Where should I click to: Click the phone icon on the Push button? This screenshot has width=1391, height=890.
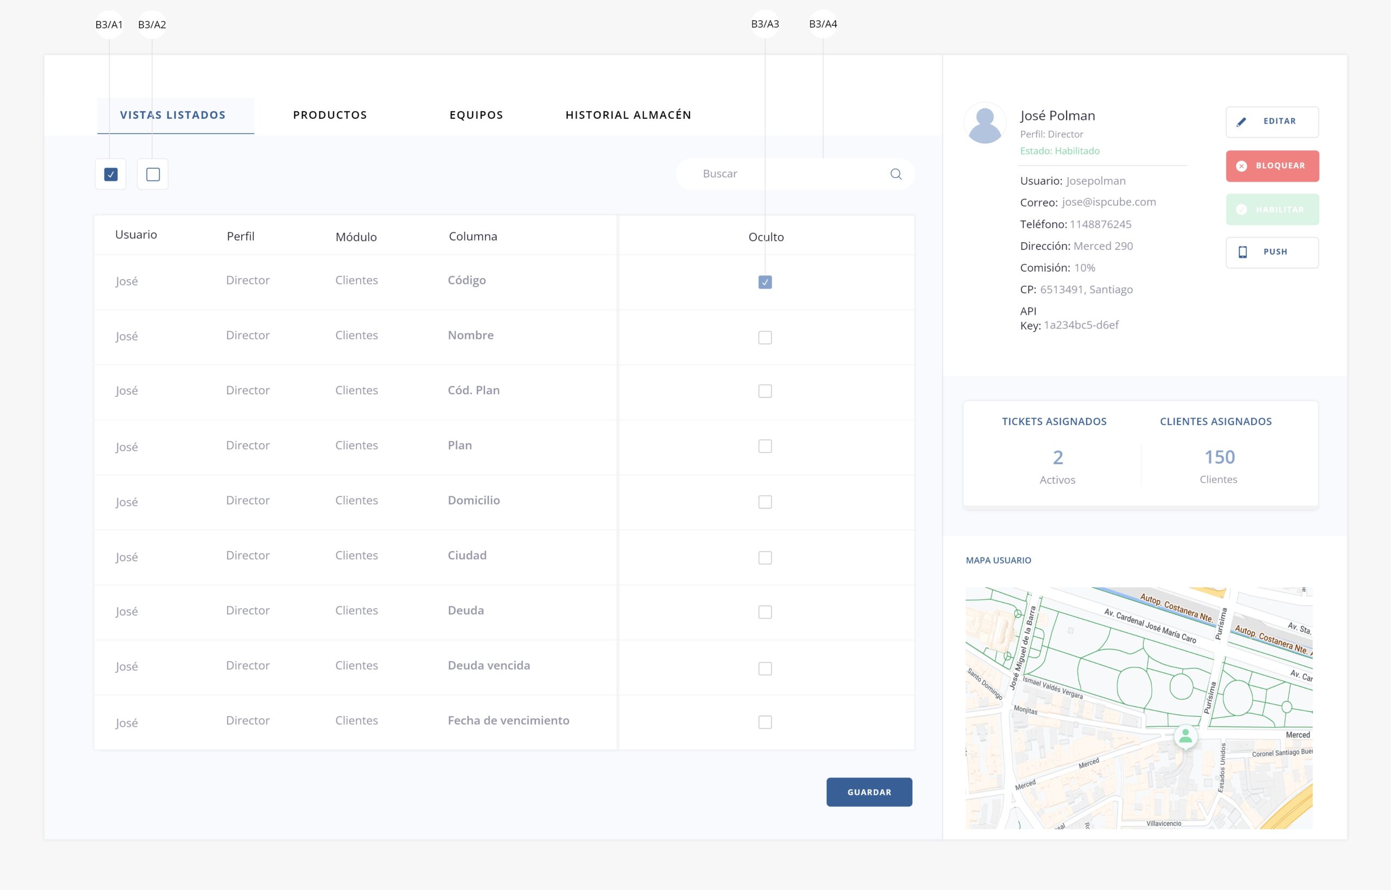tap(1243, 252)
